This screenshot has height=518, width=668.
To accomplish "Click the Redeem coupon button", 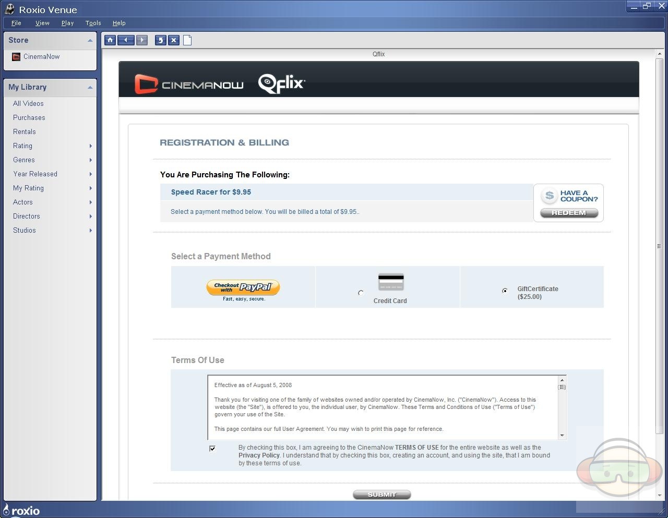I will pyautogui.click(x=569, y=213).
